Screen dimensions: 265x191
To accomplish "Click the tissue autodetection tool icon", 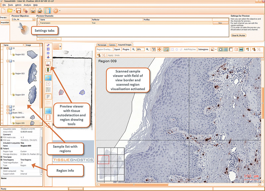I will coord(49,63).
